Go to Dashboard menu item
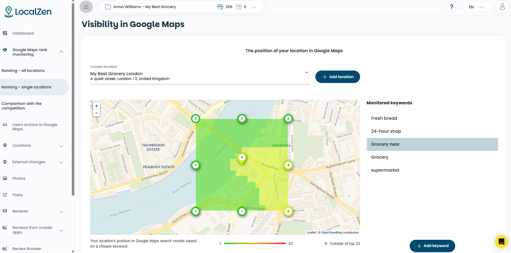Viewport: 511px width, 253px height. click(23, 33)
